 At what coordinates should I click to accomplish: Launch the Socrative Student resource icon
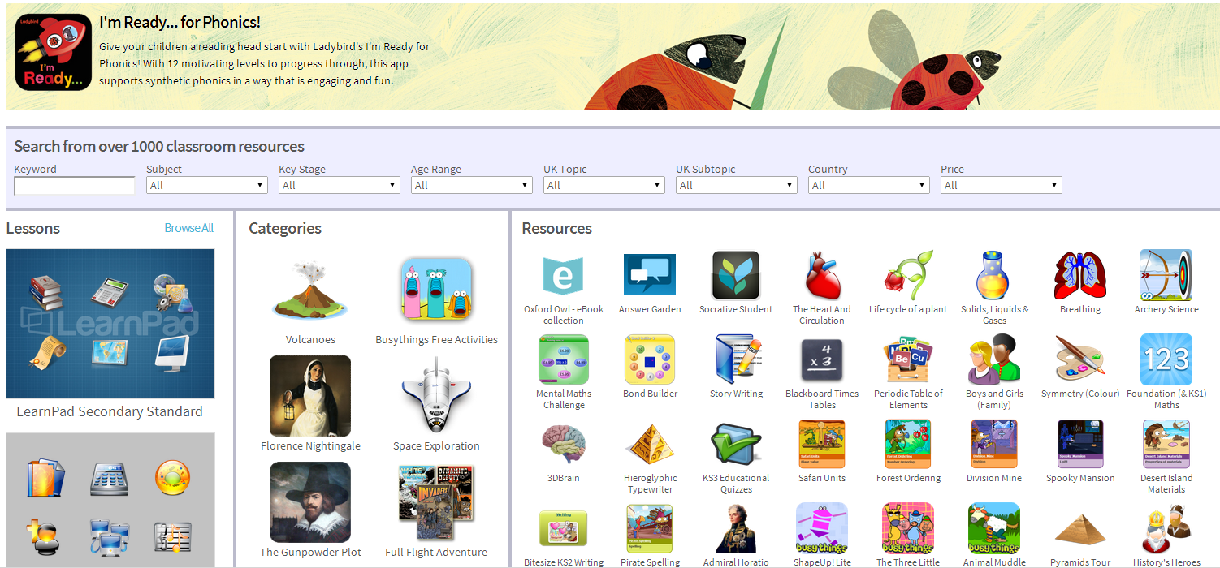pos(735,275)
